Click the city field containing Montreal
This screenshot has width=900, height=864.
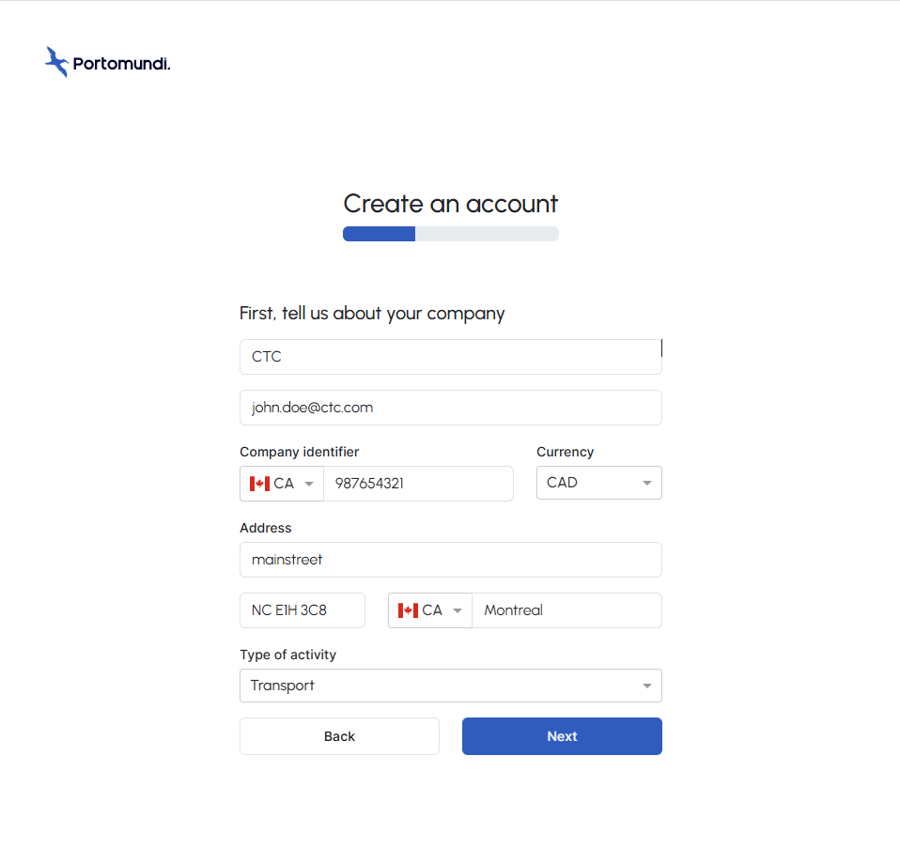coord(566,610)
